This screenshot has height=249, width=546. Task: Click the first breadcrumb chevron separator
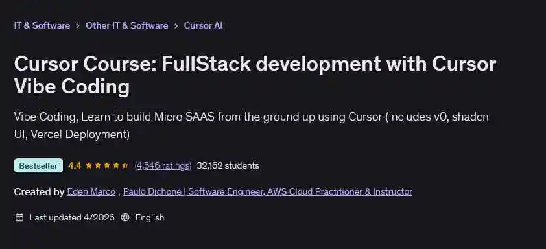point(78,26)
